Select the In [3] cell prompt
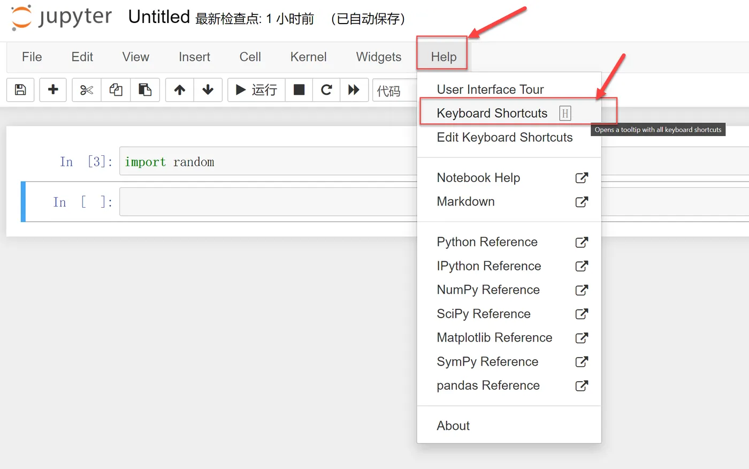749x469 pixels. tap(86, 162)
